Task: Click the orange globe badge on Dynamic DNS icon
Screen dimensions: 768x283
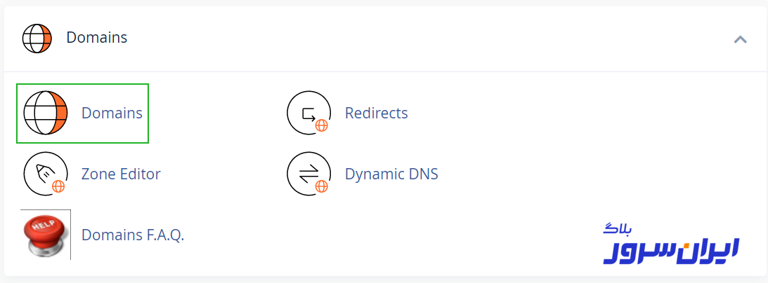Action: tap(322, 186)
